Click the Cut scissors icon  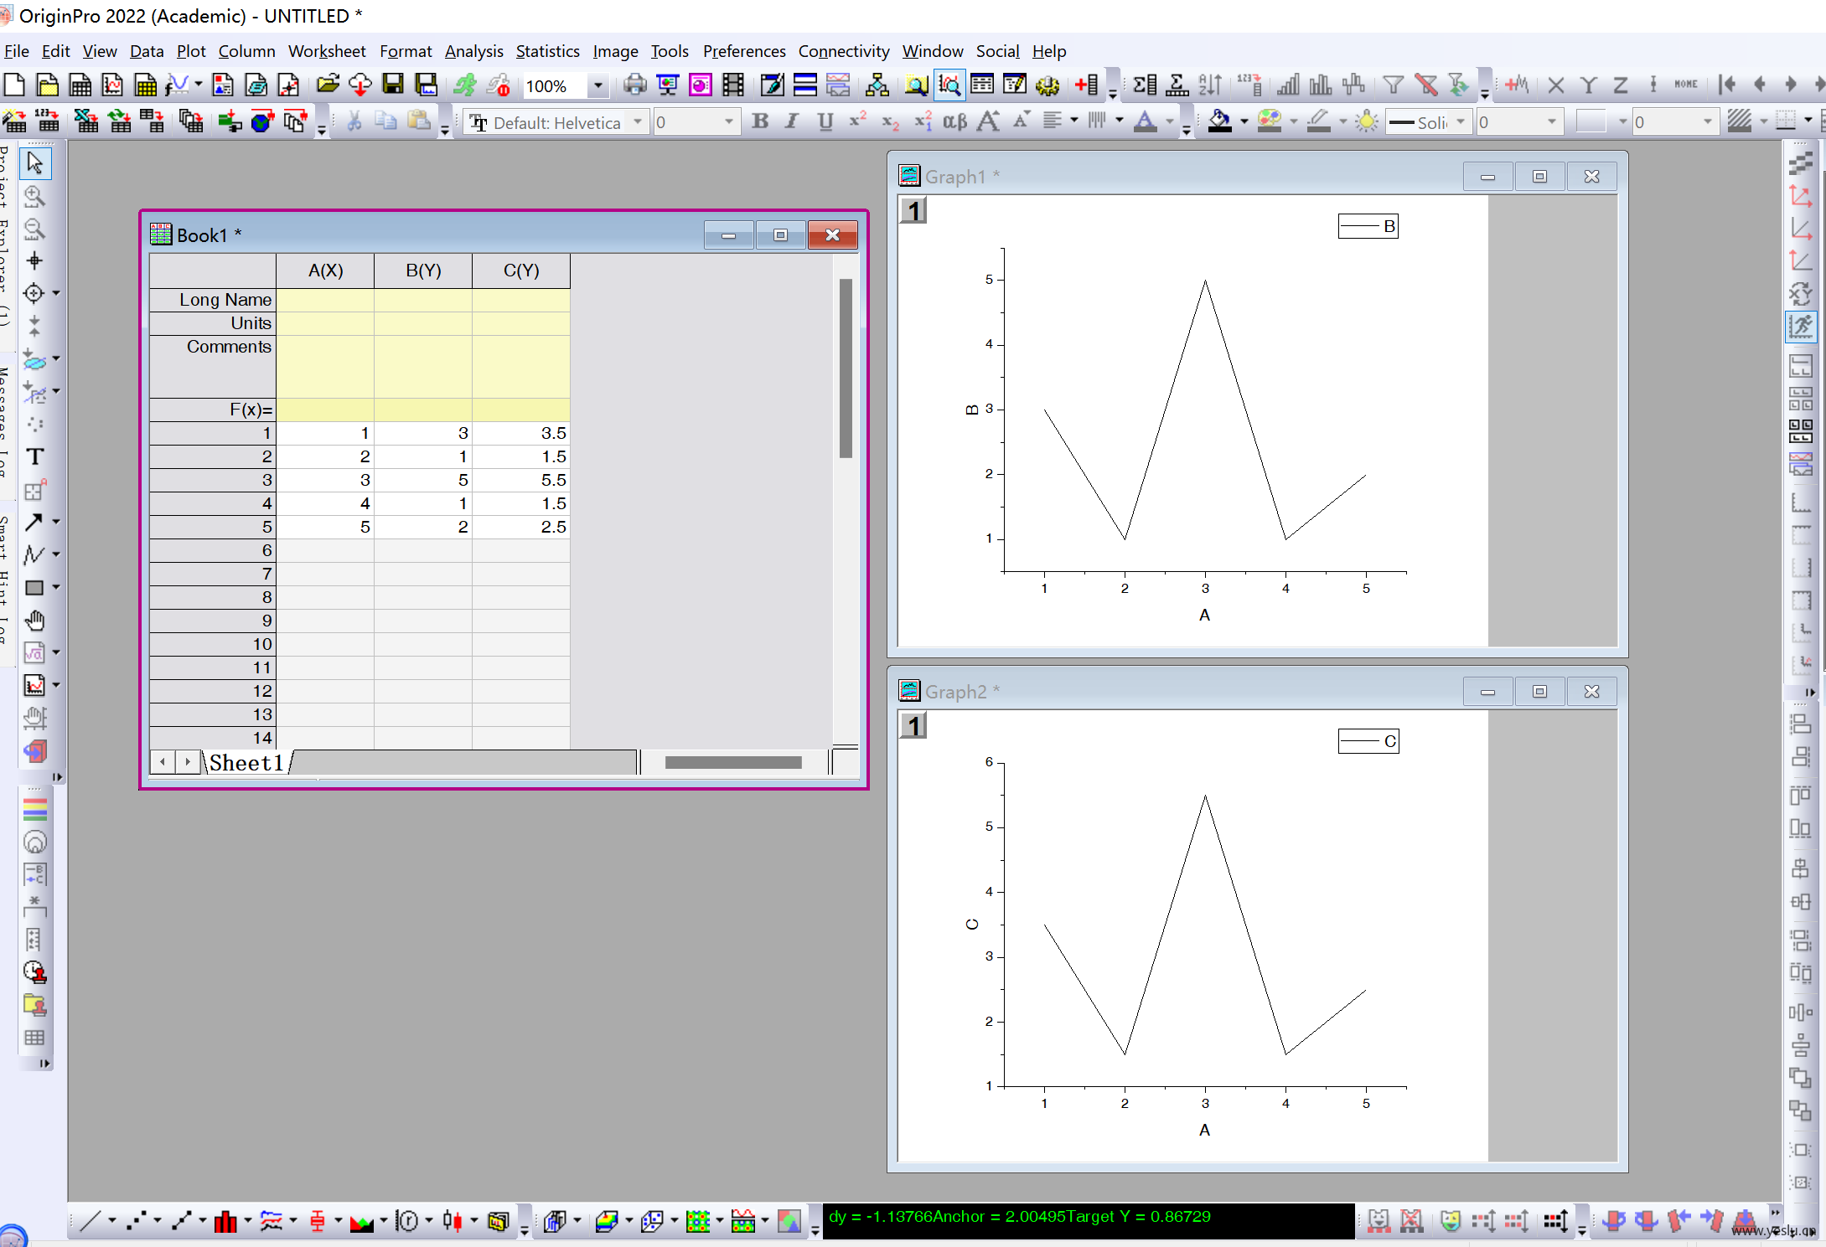pyautogui.click(x=354, y=122)
